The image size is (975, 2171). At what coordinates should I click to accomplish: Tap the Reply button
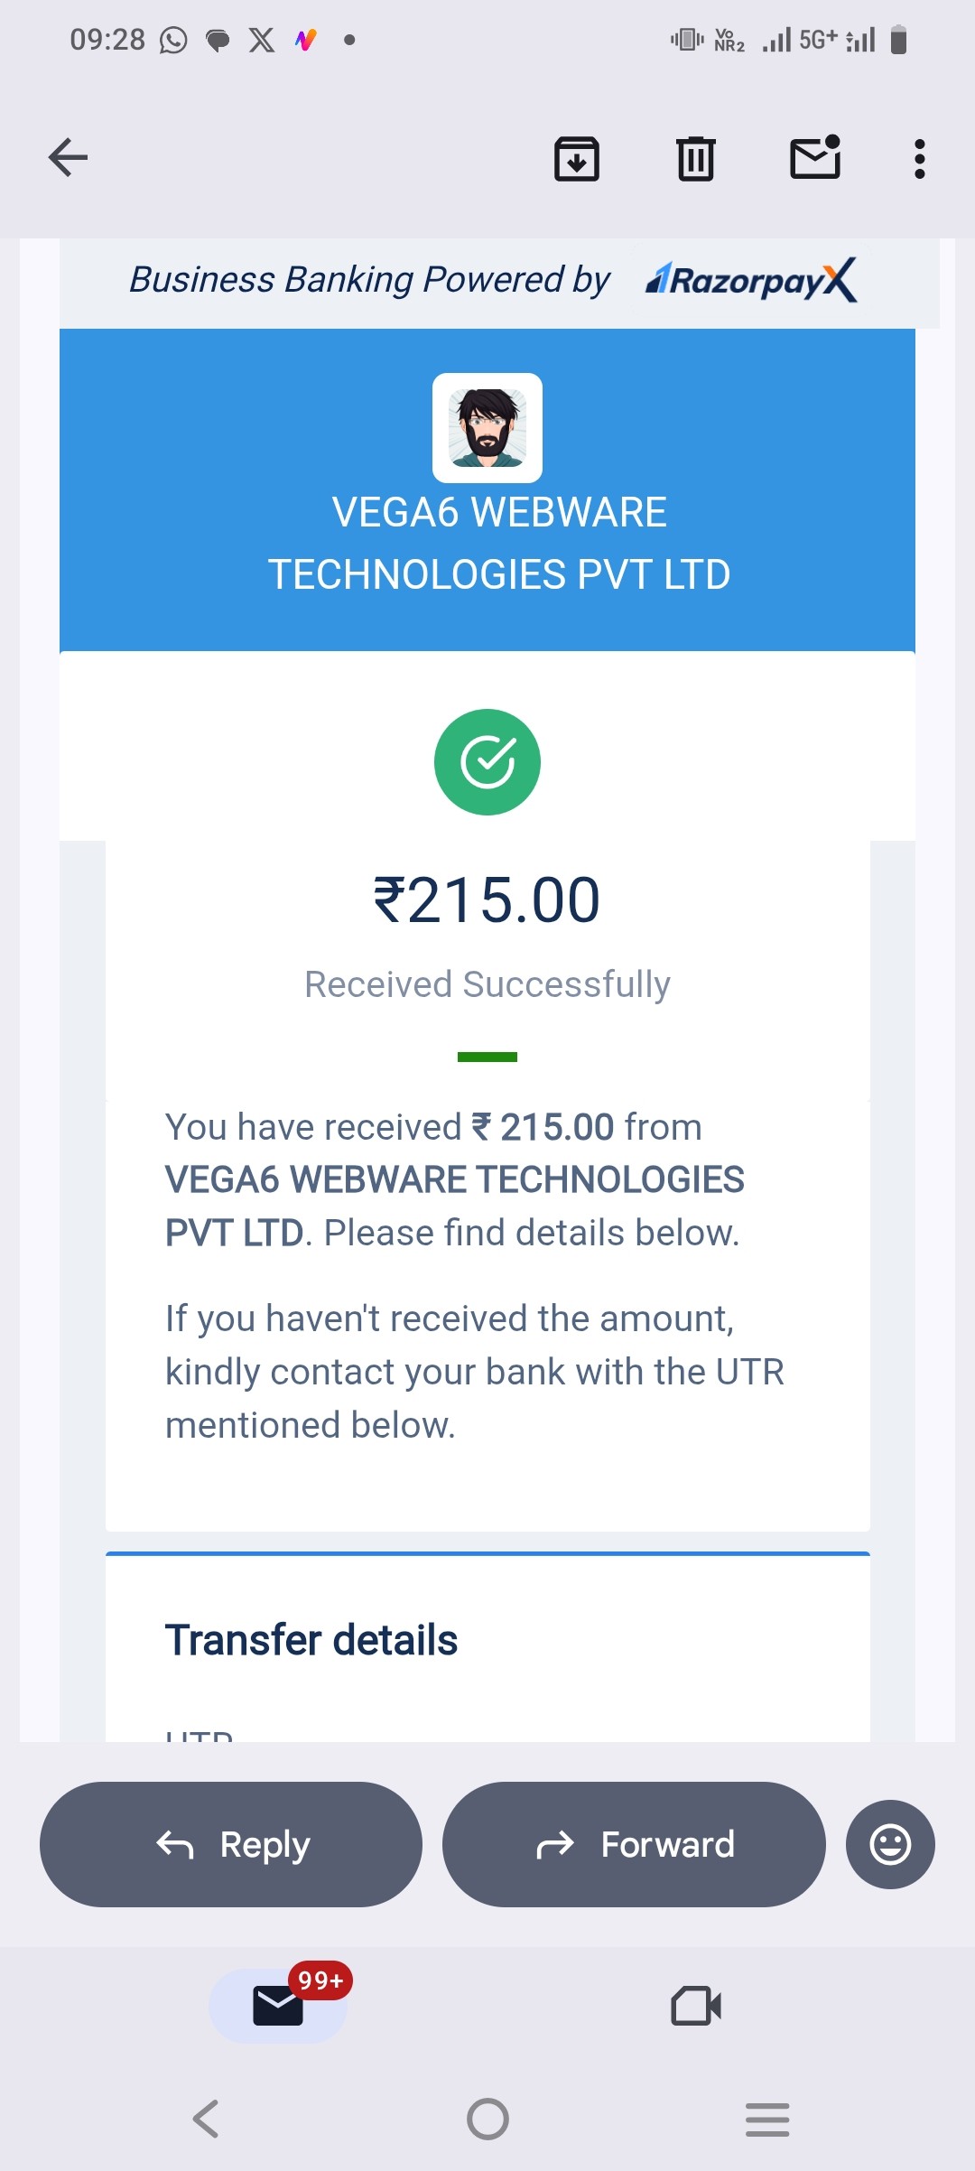(231, 1844)
